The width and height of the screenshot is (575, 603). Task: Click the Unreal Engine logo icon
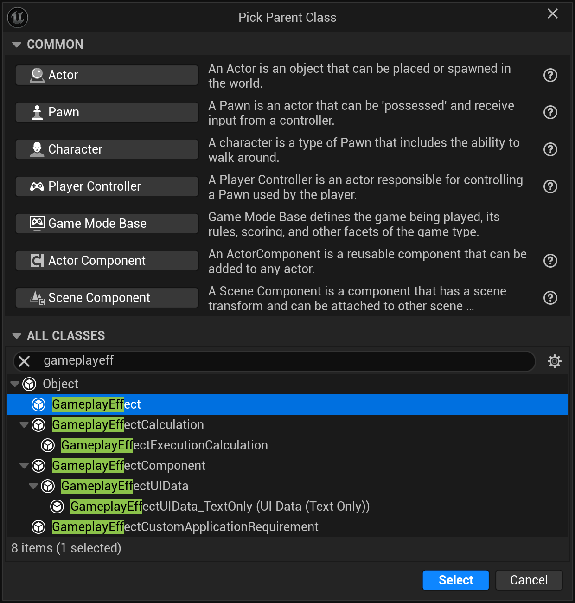18,18
